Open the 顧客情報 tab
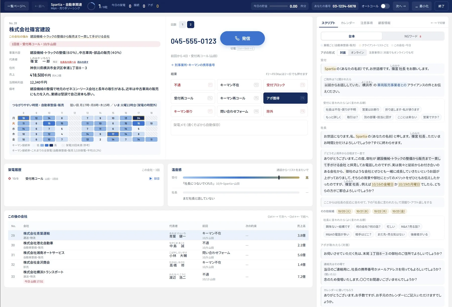 click(384, 23)
